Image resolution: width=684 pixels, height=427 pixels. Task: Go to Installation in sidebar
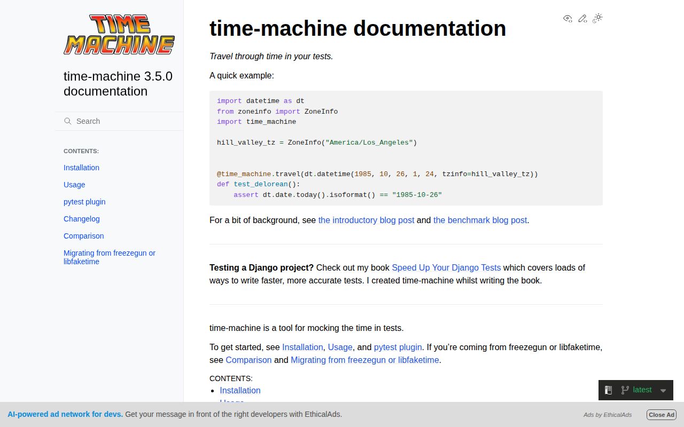click(x=81, y=168)
